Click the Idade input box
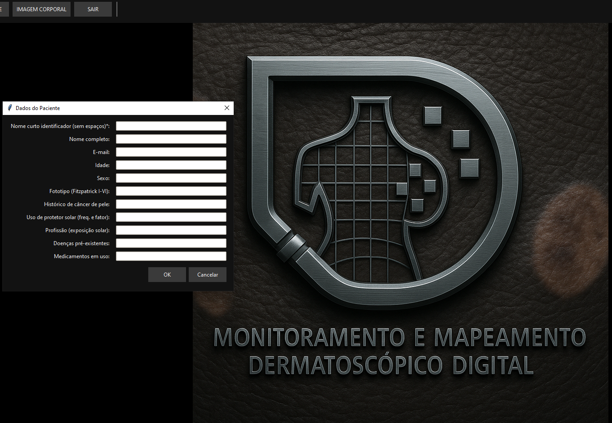 [171, 165]
